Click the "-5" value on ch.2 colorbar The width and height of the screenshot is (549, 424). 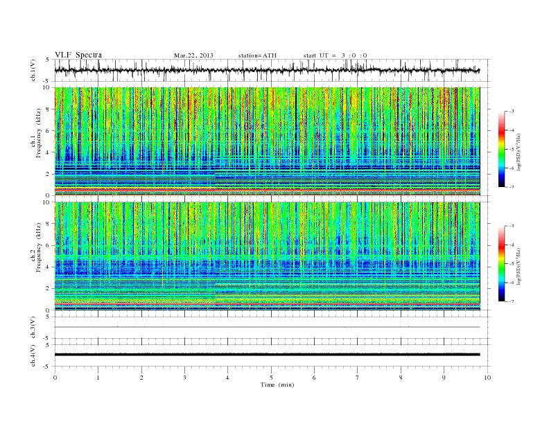pyautogui.click(x=512, y=264)
